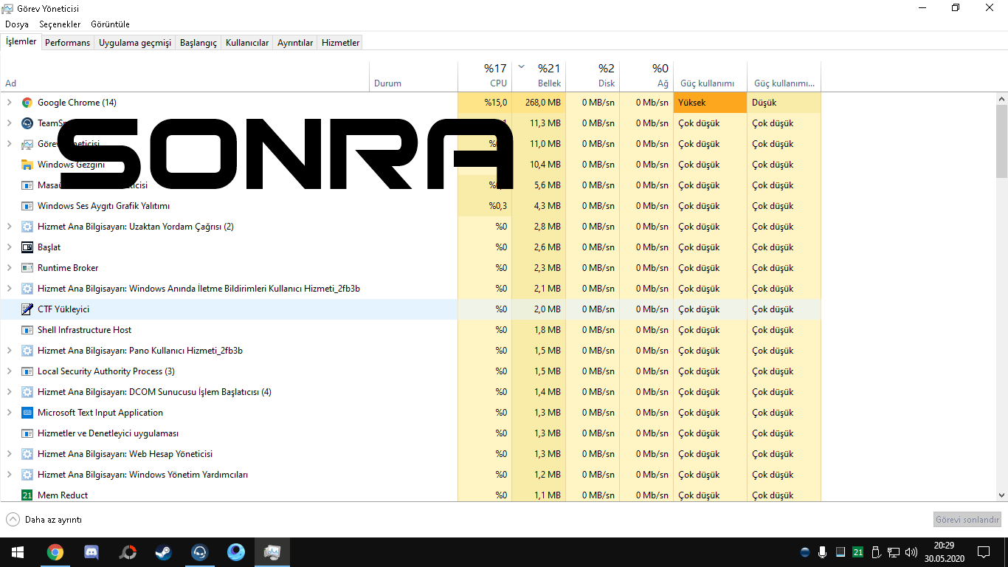
Task: Sort by the Ağ column header
Action: click(646, 75)
